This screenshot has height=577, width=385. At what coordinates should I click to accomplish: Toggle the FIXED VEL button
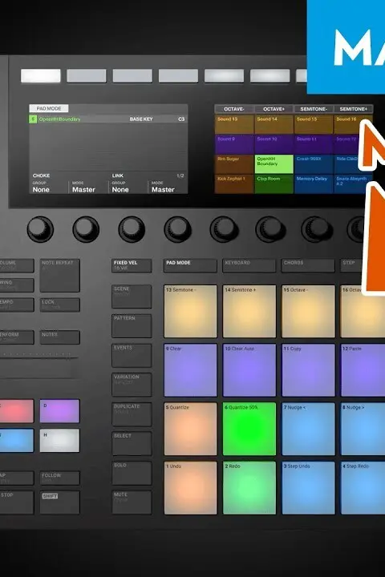132,265
